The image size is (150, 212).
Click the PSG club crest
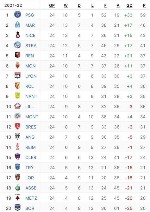click(17, 15)
